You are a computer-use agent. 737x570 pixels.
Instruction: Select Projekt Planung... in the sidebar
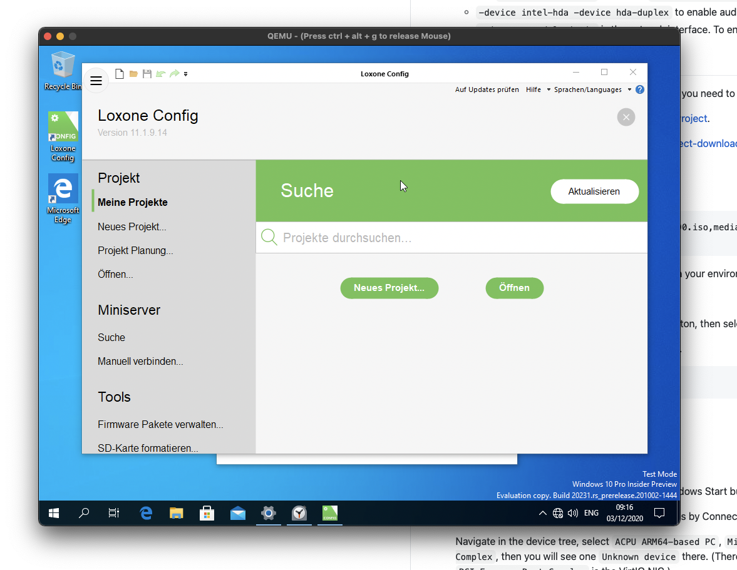[135, 250]
